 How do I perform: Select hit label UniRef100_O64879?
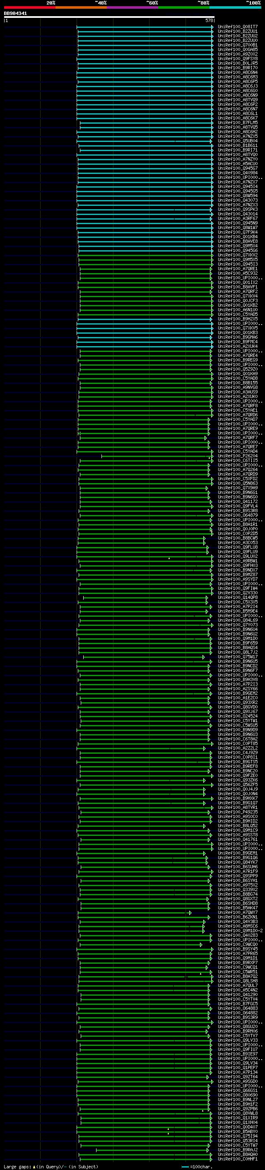(238, 515)
